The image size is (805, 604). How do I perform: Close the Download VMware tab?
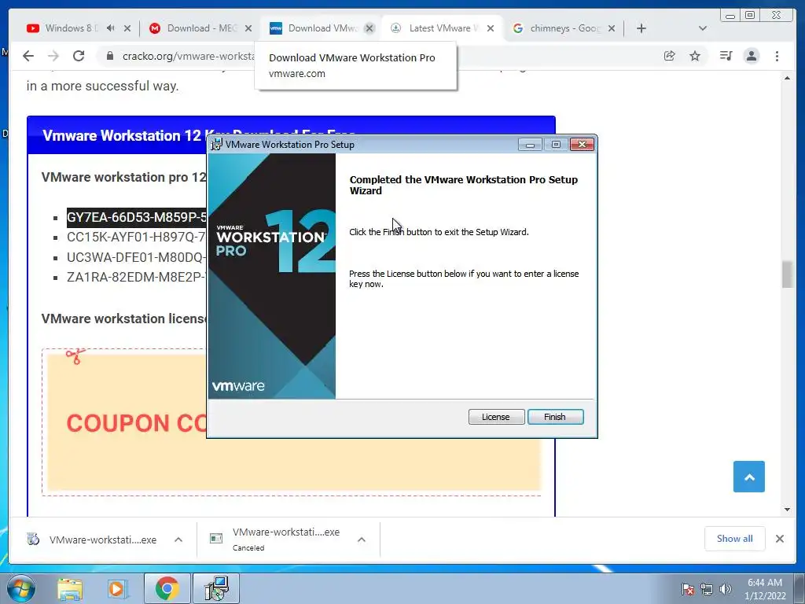click(x=369, y=29)
